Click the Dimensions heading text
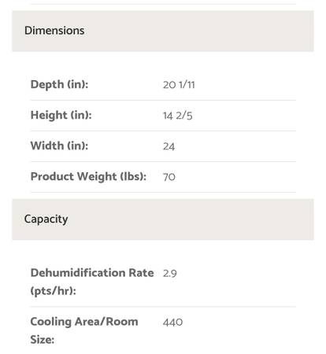This screenshot has width=326, height=354. [x=54, y=31]
